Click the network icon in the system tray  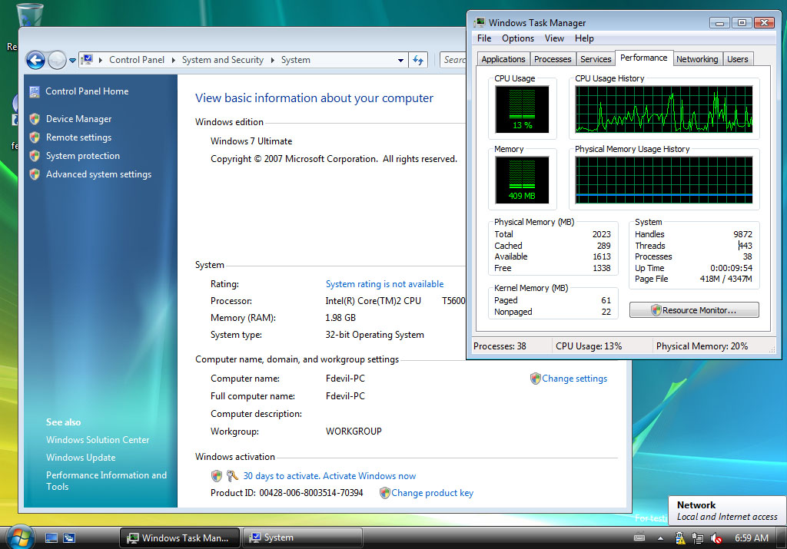click(x=698, y=538)
